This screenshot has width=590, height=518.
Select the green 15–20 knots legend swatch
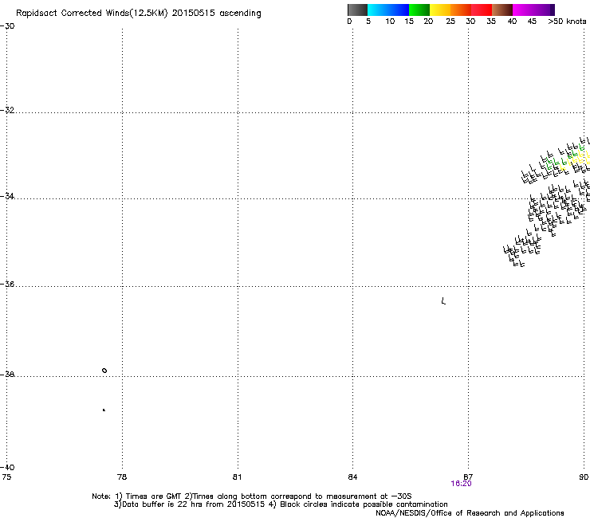click(419, 10)
